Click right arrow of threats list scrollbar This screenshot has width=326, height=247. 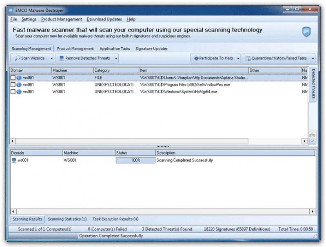(x=304, y=141)
